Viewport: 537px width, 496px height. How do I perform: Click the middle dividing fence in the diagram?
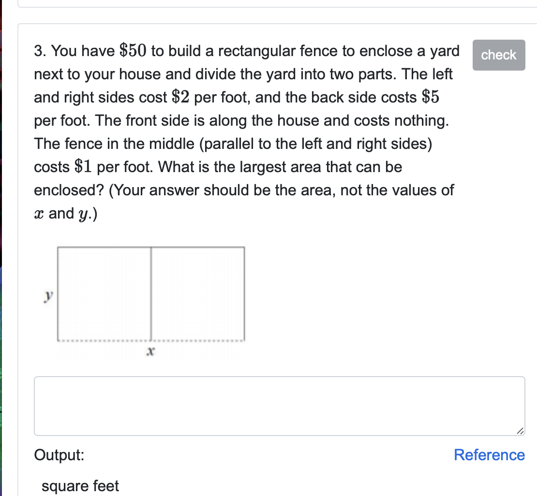(x=151, y=290)
